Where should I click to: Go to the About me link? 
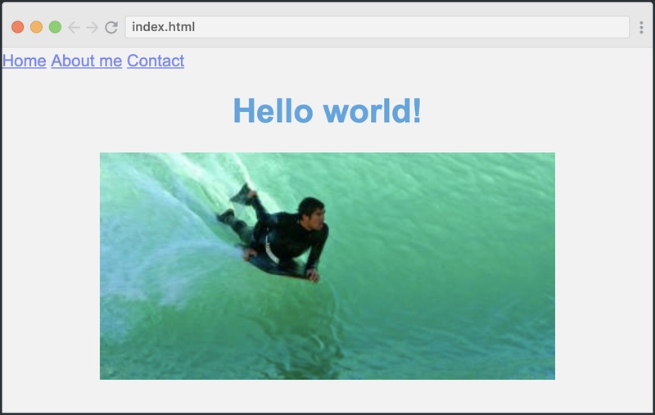[87, 61]
